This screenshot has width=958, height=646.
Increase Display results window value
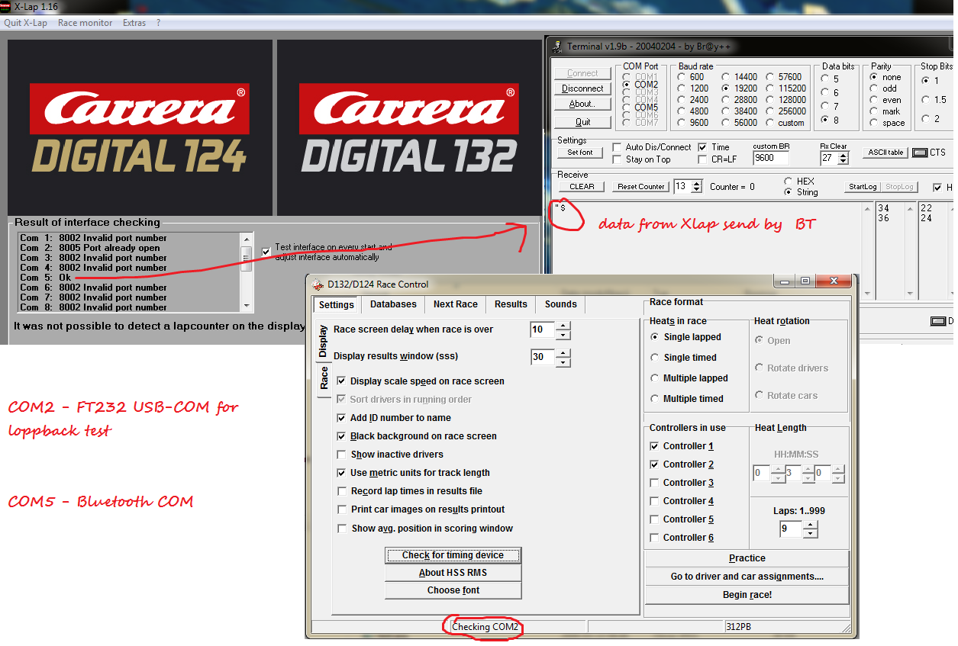point(563,352)
